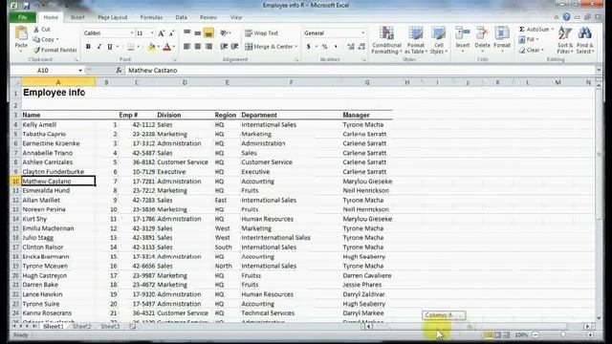Toggle Italic formatting

pyautogui.click(x=98, y=47)
